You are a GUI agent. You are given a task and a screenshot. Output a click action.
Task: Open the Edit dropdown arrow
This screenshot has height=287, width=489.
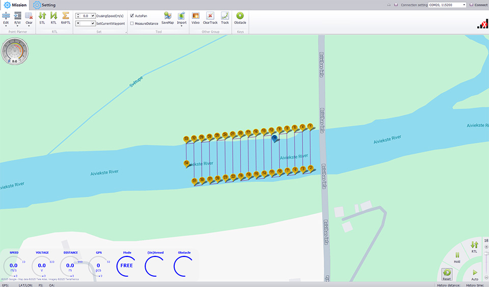[6, 26]
